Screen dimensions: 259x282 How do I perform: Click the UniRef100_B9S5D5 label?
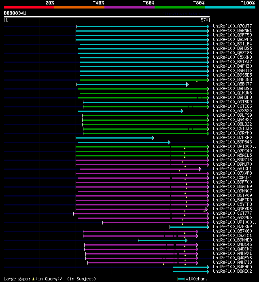click(232, 75)
